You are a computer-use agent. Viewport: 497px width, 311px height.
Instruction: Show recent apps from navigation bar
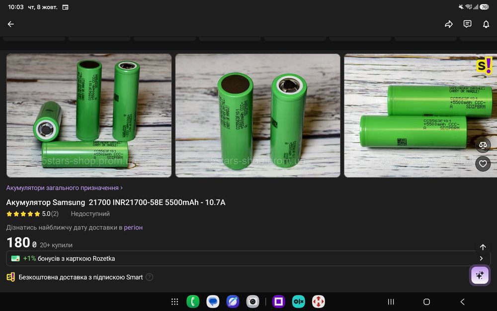point(391,302)
